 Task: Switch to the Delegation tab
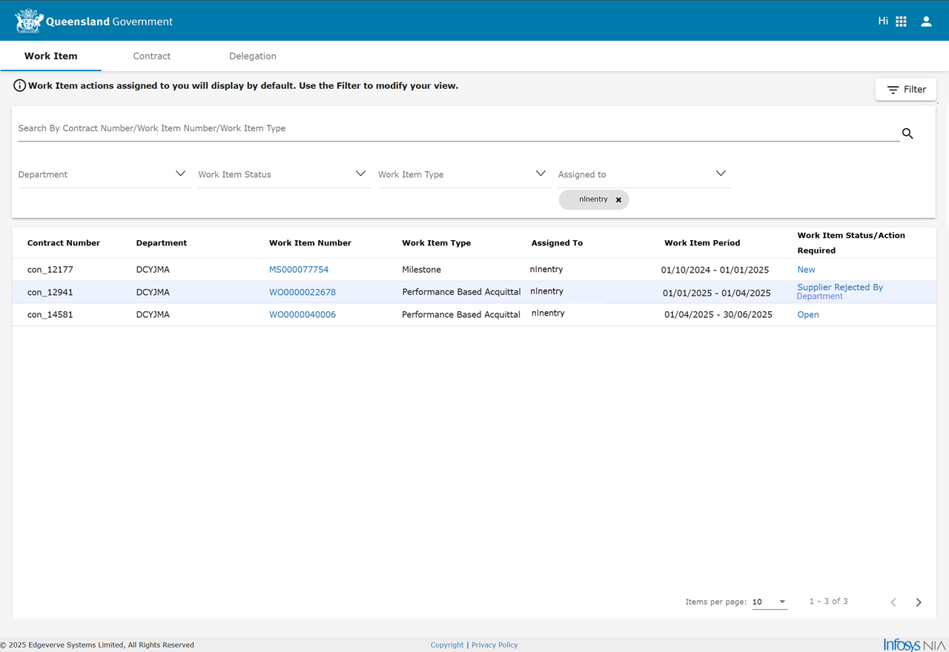(253, 56)
